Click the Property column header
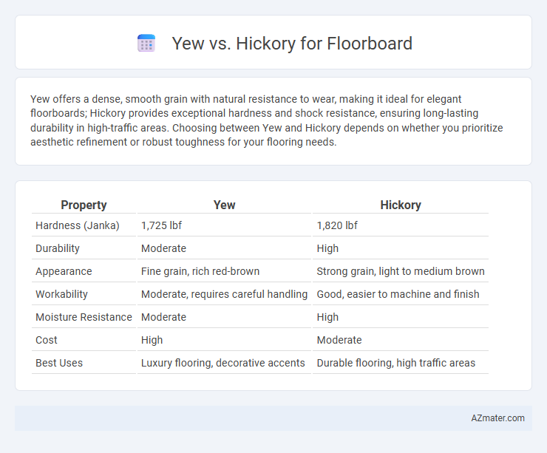Image resolution: width=547 pixels, height=453 pixels. tap(84, 205)
